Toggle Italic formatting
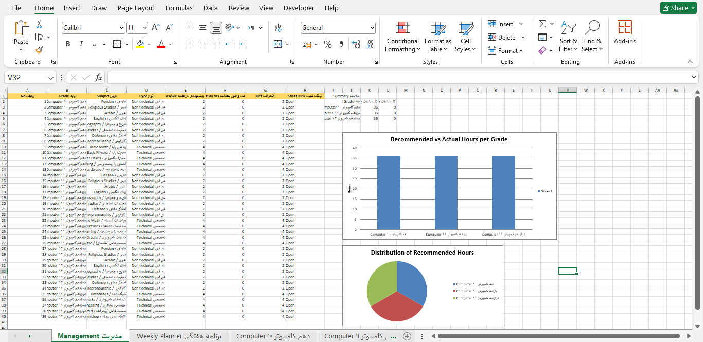This screenshot has height=342, width=703. (x=81, y=44)
